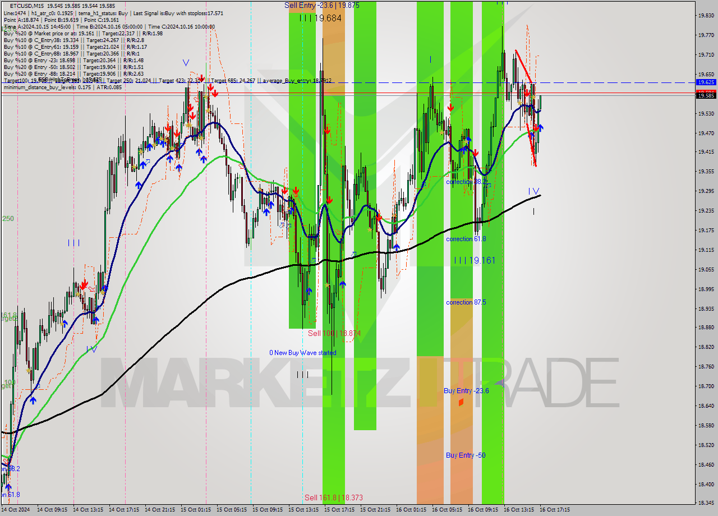Viewport: 718px width, 516px height.
Task: Click the 18.880 price axis value
Action: tap(706, 328)
